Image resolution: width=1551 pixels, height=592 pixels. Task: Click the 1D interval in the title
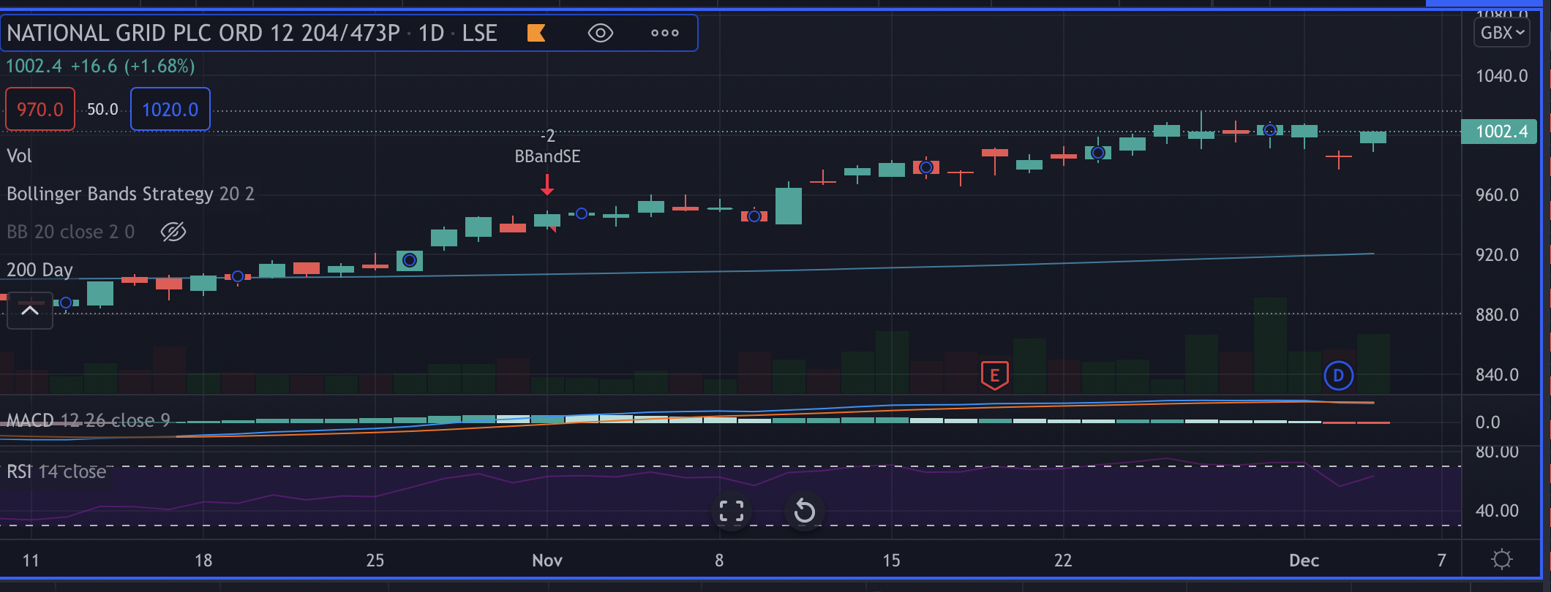(432, 33)
